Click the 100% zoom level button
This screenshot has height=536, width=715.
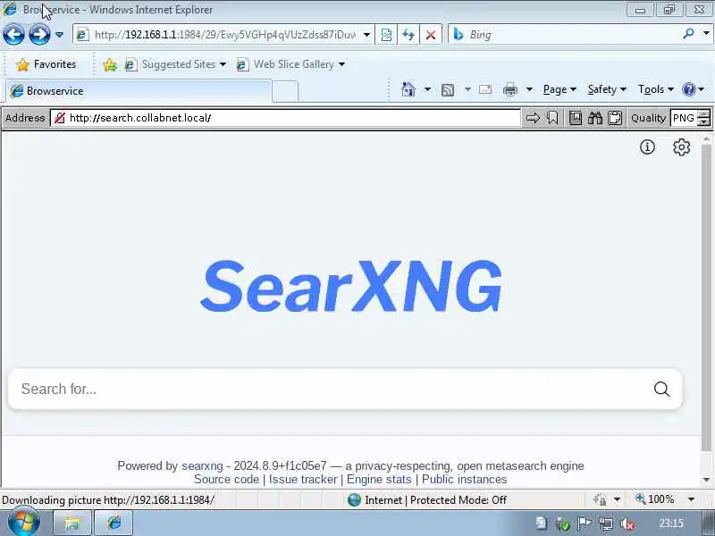pyautogui.click(x=655, y=499)
